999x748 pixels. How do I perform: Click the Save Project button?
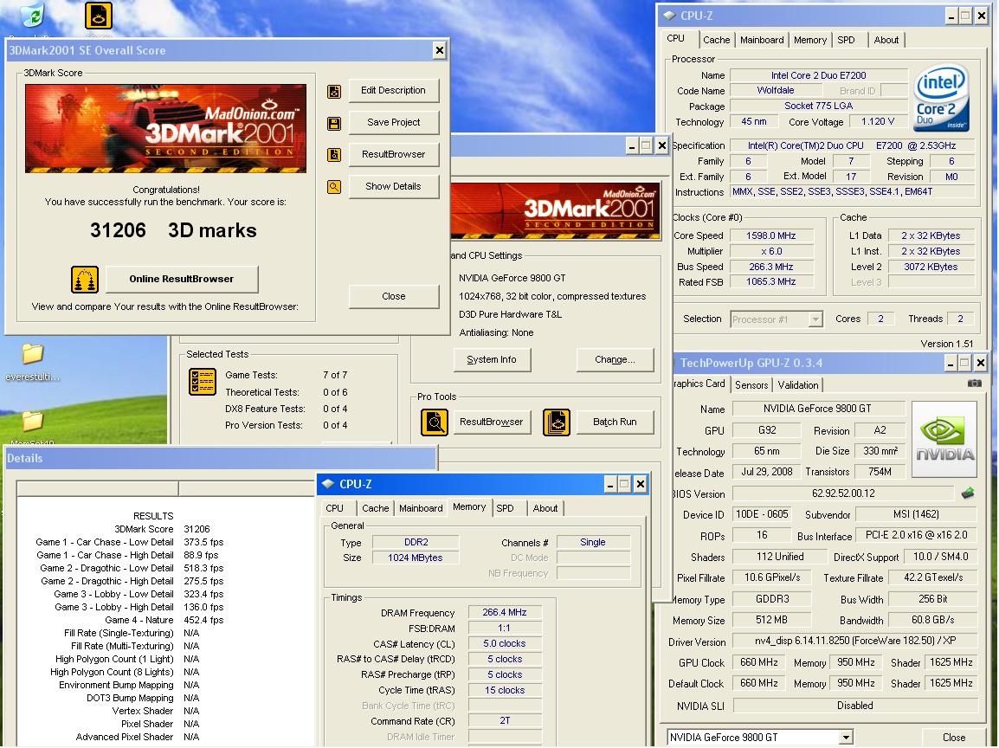(x=394, y=122)
